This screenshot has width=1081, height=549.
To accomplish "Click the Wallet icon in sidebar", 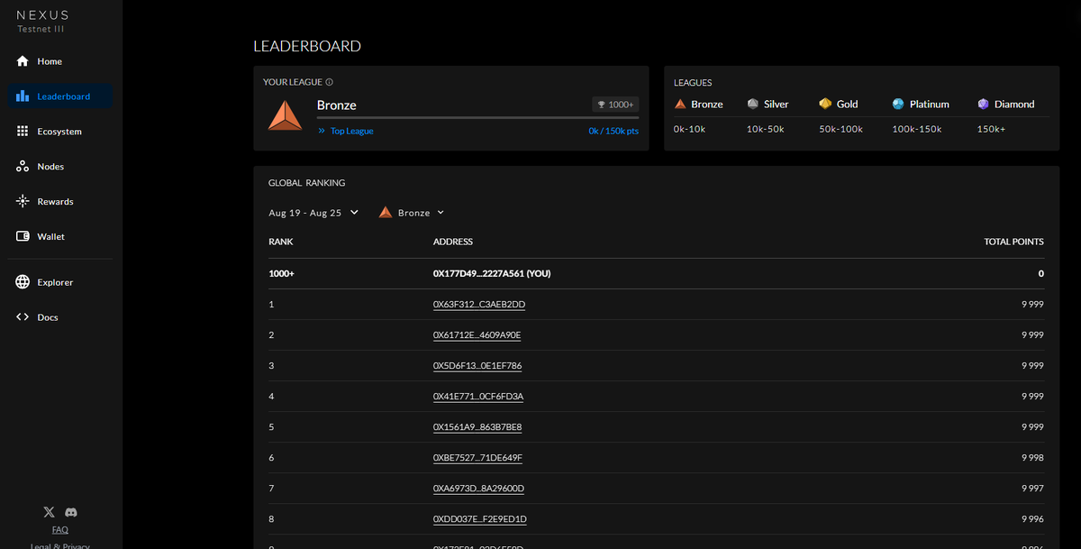I will click(23, 236).
